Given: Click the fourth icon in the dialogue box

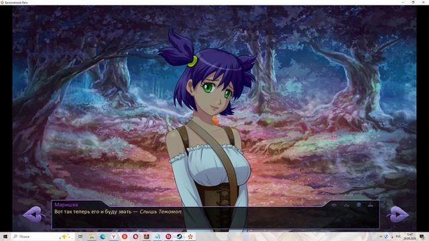Looking at the screenshot, I should [x=371, y=205].
